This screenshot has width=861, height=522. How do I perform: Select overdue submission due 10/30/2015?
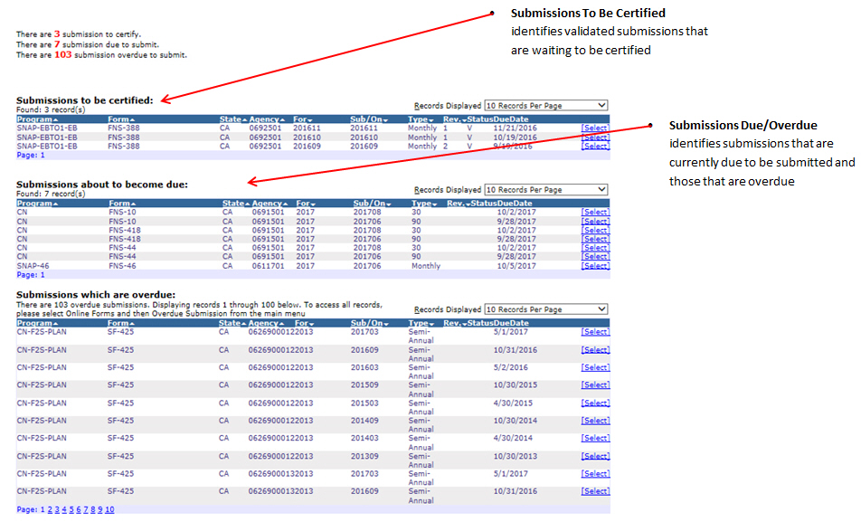[595, 385]
